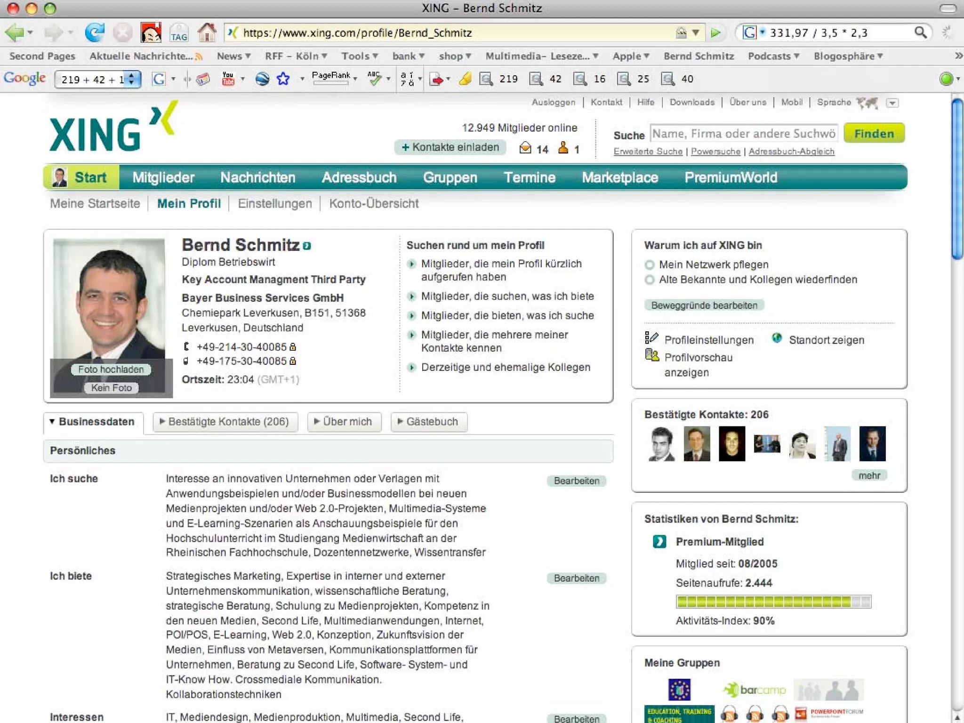Image resolution: width=964 pixels, height=723 pixels.
Task: Click the green status indicator in Google toolbar
Action: click(x=945, y=79)
